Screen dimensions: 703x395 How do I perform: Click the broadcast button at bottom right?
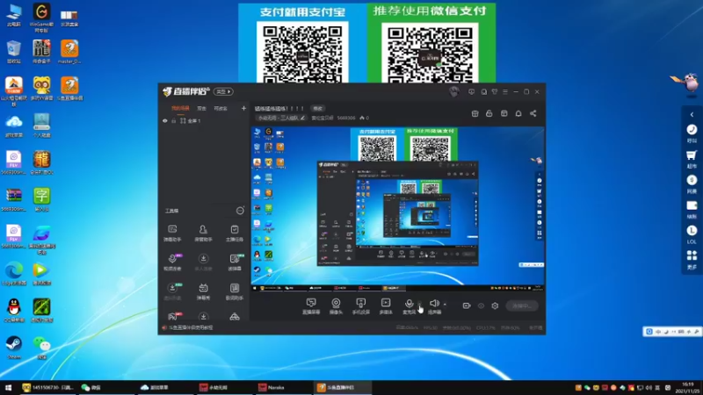tap(522, 305)
